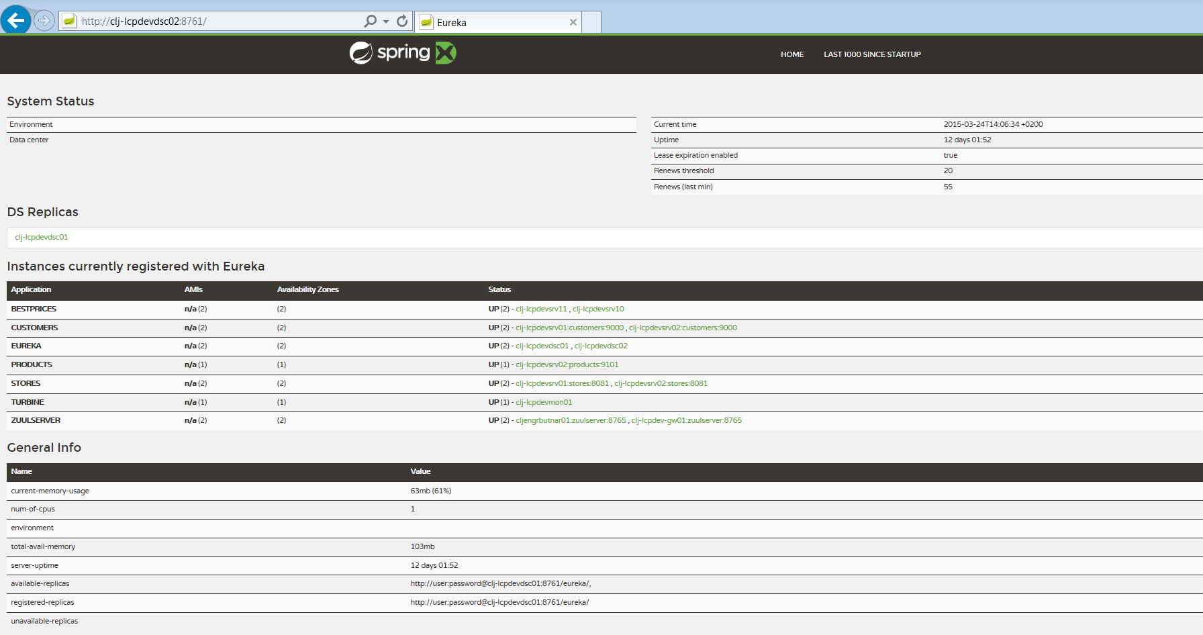1203x635 pixels.
Task: Open the clj-lcpdevsrv02:products:9101 link
Action: coord(567,365)
